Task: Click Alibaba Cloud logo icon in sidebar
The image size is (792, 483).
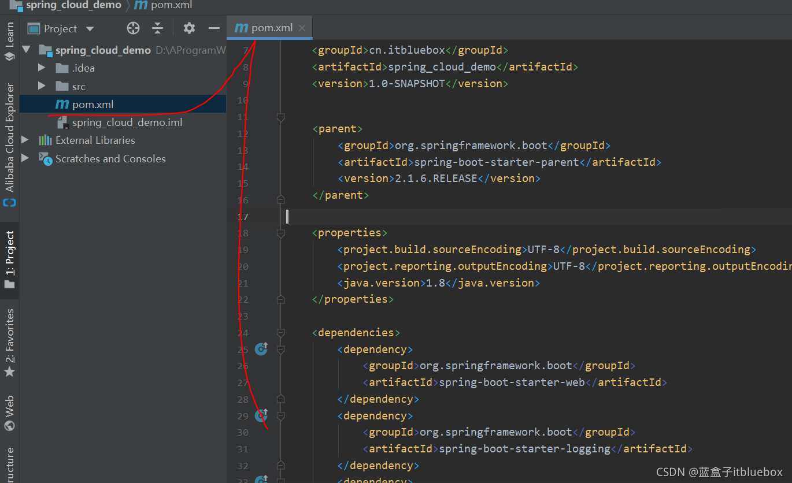Action: [9, 203]
